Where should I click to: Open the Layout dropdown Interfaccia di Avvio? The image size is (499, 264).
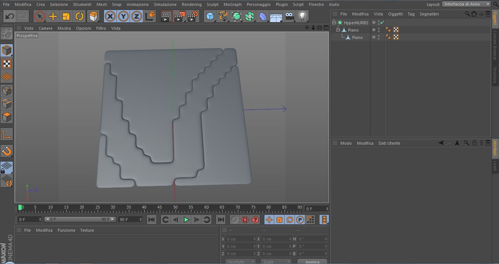[467, 4]
